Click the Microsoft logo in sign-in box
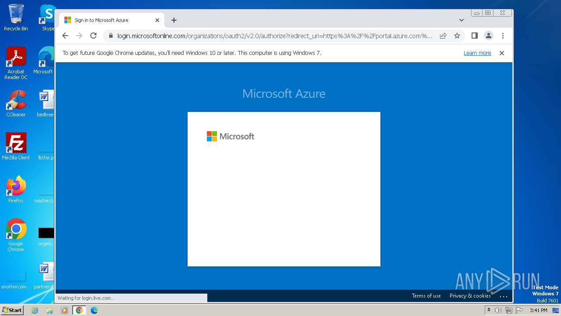 [x=231, y=136]
